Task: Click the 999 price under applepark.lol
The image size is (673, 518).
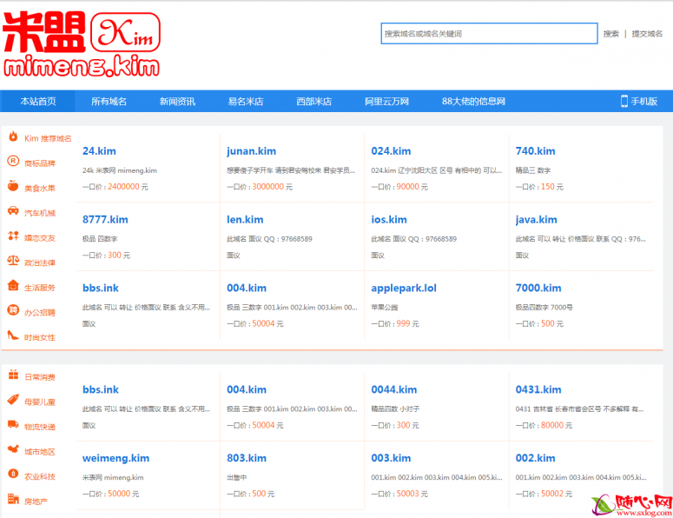Action: (x=403, y=323)
